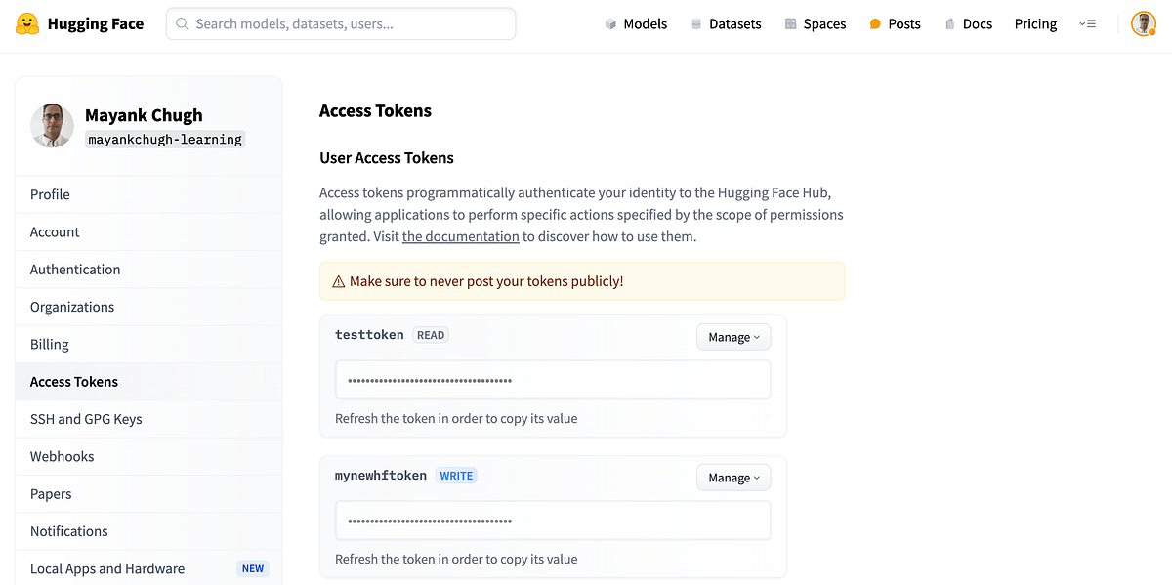
Task: Open the user avatar menu in navbar
Action: 1144,23
